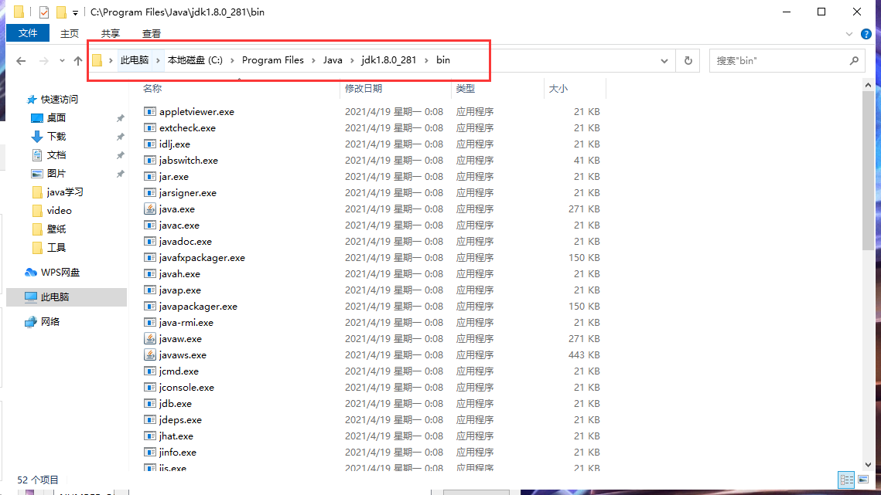The height and width of the screenshot is (495, 881).
Task: Expand chevron after Program Files breadcrumb
Action: tap(313, 60)
